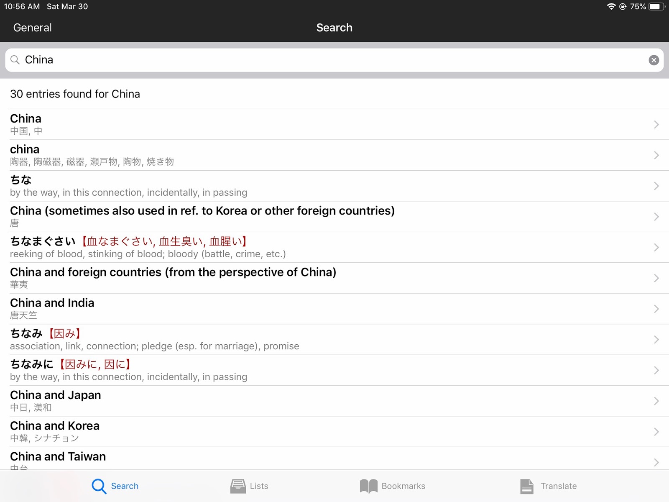Select entry 'china' 陶器, 陶磁器
Viewport: 669px width, 502px height.
tap(334, 155)
